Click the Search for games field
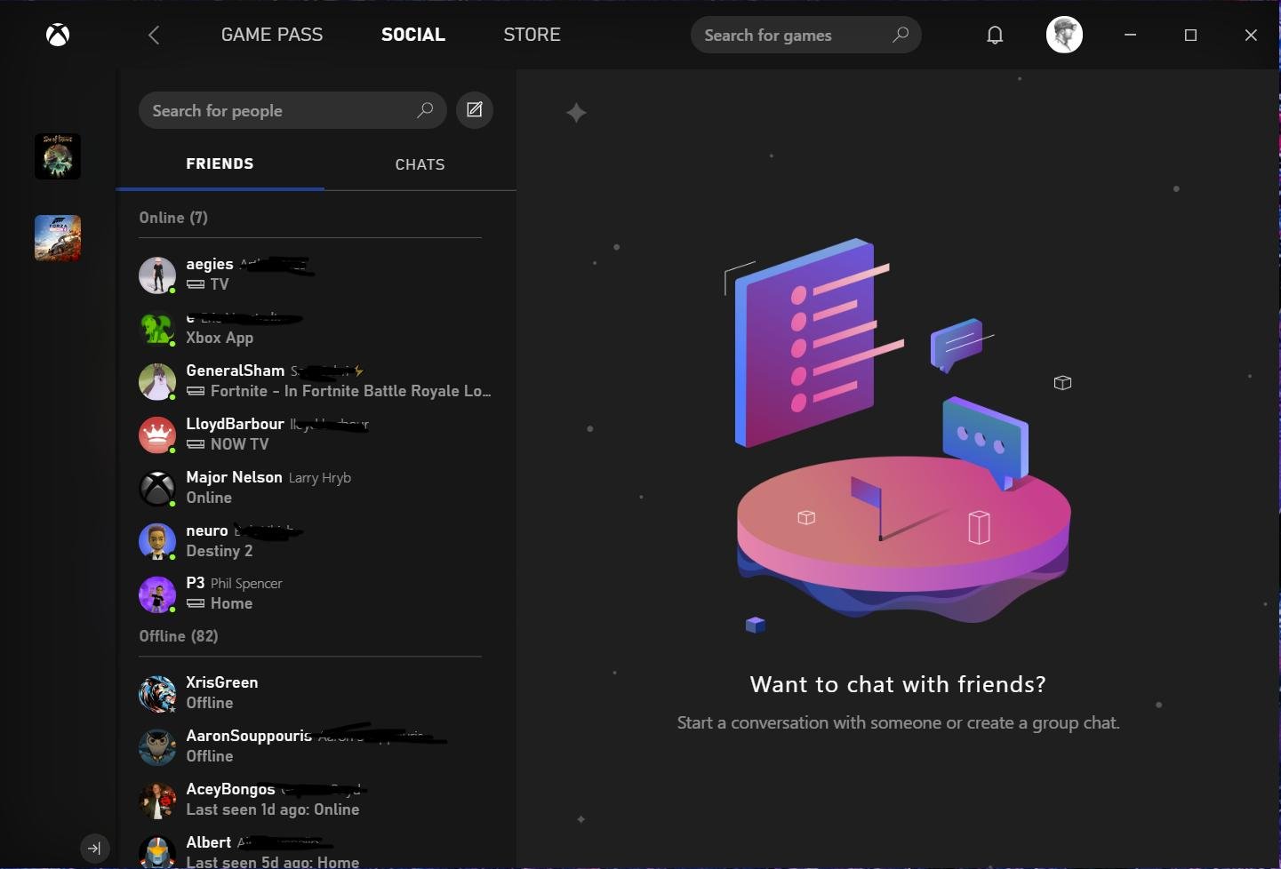The width and height of the screenshot is (1281, 869). pos(805,35)
